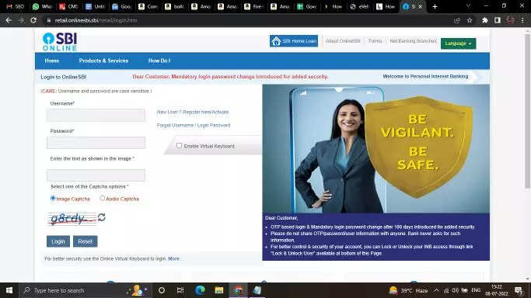Open Forgot Username / Login Password link
Image resolution: width=531 pixels, height=298 pixels.
194,126
